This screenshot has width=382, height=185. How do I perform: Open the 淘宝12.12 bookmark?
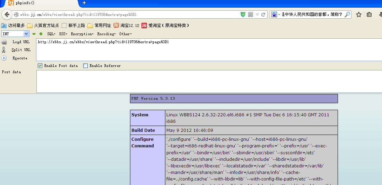pos(126,26)
